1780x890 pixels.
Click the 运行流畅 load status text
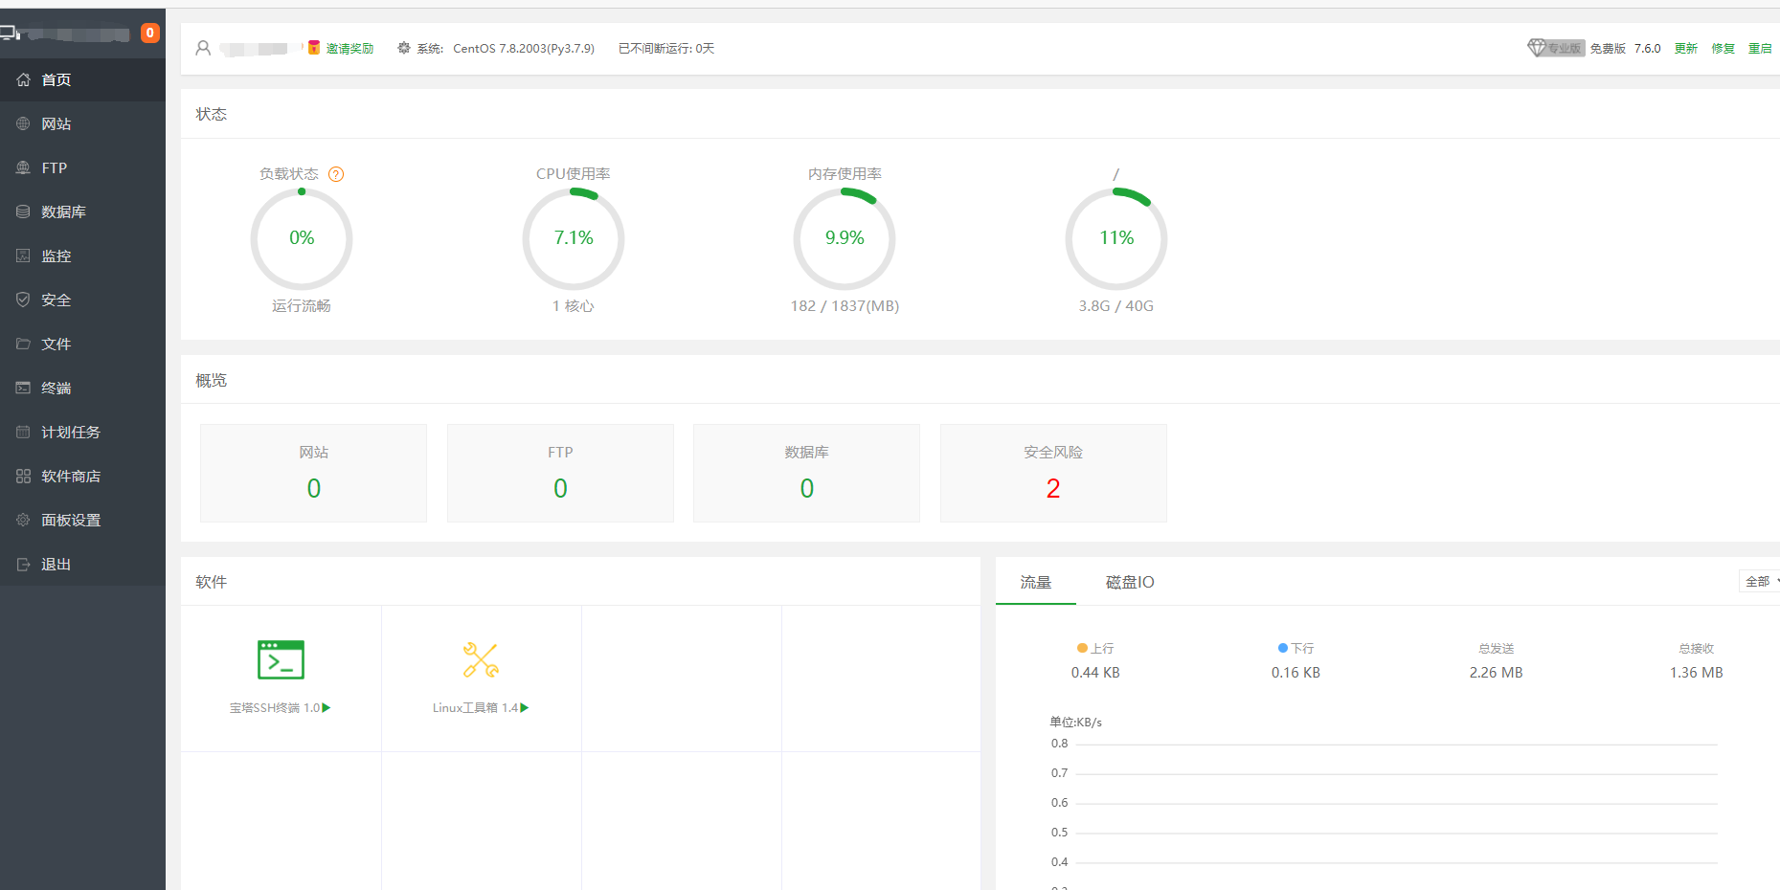click(302, 306)
